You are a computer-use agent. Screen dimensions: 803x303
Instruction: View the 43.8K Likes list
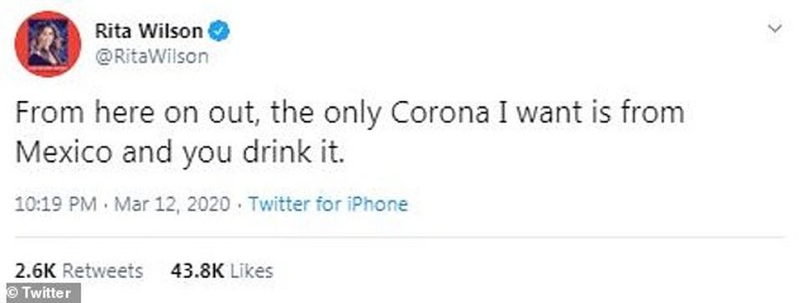222,270
